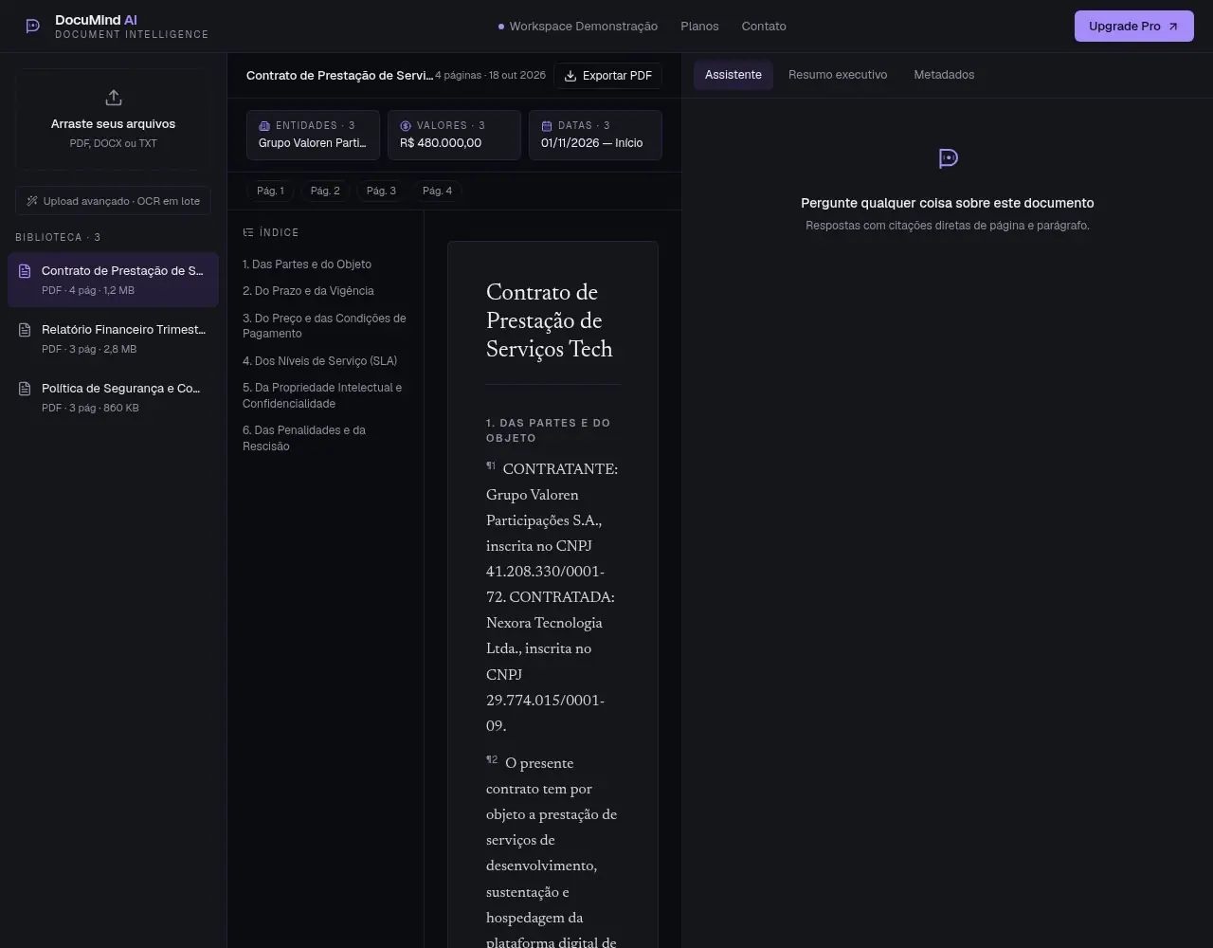The height and width of the screenshot is (948, 1213).
Task: Click the upload arrow icon in the drop zone
Action: 113,98
